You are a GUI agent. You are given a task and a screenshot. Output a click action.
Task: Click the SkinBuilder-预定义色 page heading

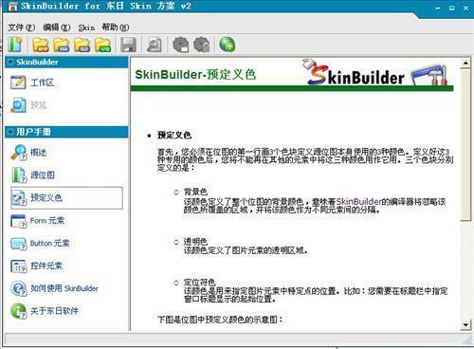pos(195,75)
